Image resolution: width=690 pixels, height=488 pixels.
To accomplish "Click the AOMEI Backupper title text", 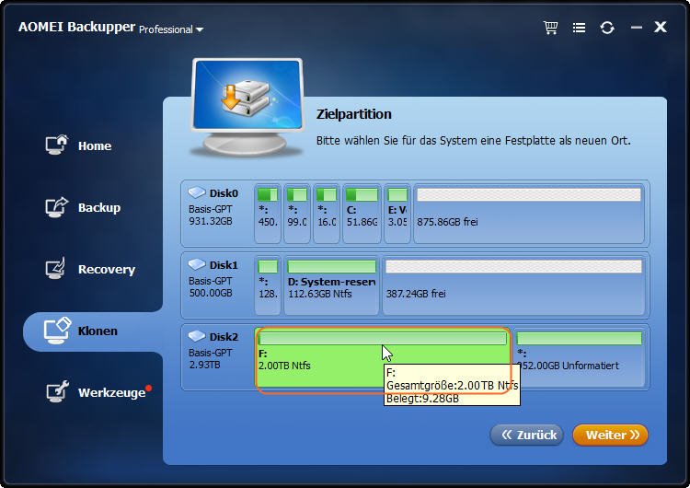I will pyautogui.click(x=76, y=27).
